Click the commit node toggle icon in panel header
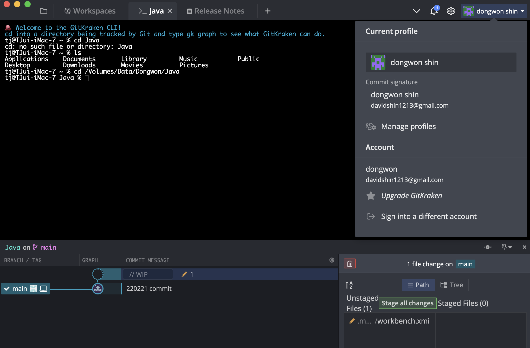 click(x=488, y=247)
